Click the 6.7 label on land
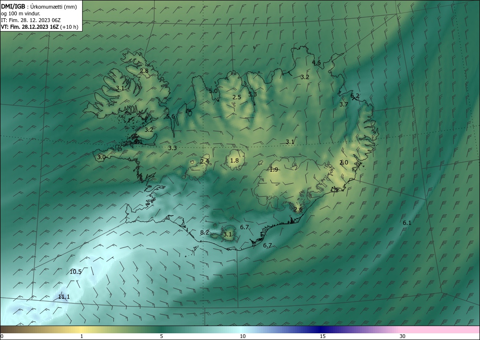 click(244, 227)
